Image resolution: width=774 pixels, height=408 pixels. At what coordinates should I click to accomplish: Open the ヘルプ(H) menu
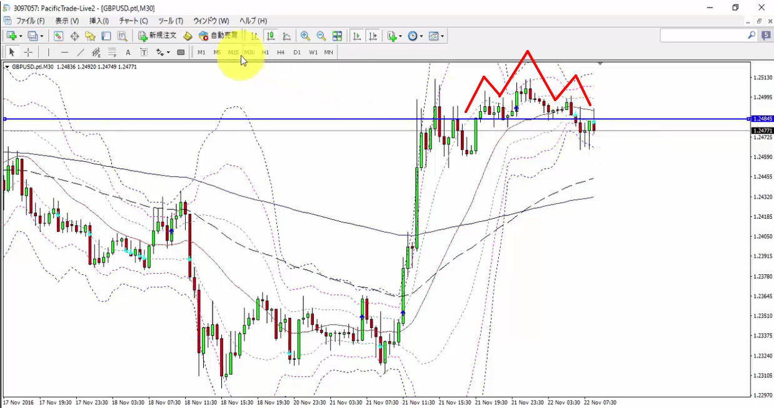pyautogui.click(x=253, y=21)
